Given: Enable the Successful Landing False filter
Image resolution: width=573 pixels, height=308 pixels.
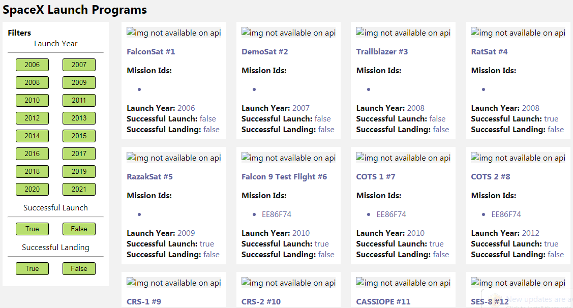Looking at the screenshot, I should (79, 268).
